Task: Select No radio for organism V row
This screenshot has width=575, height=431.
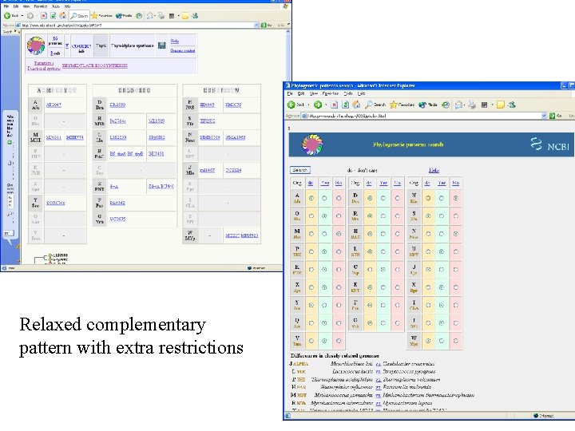Action: tap(339, 341)
